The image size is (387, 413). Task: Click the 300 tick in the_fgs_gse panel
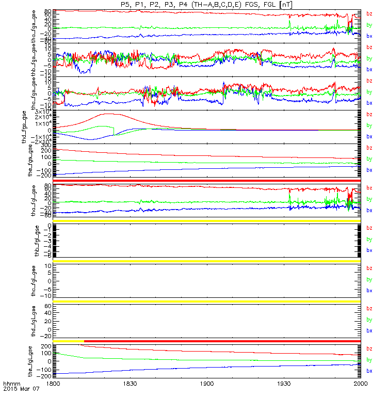click(46, 146)
